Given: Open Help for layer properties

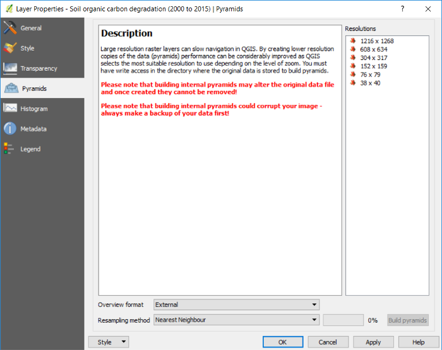Looking at the screenshot, I should pyautogui.click(x=419, y=342).
